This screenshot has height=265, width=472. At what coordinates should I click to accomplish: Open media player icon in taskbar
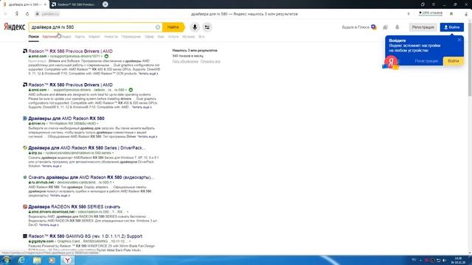pos(52,260)
